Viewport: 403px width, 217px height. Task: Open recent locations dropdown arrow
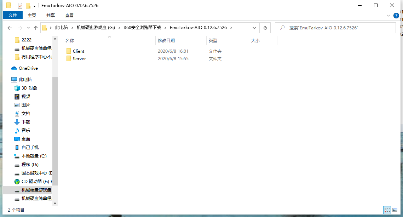pos(28,28)
